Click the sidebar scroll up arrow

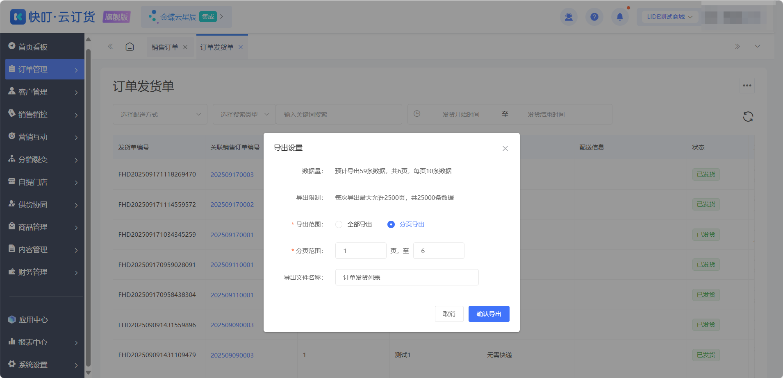[x=88, y=39]
